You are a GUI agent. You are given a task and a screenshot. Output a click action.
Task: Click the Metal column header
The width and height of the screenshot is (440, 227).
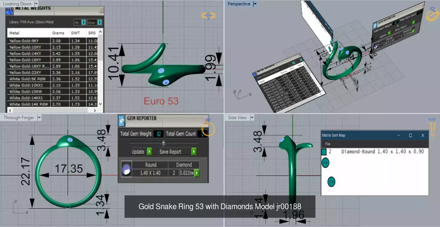click(29, 33)
